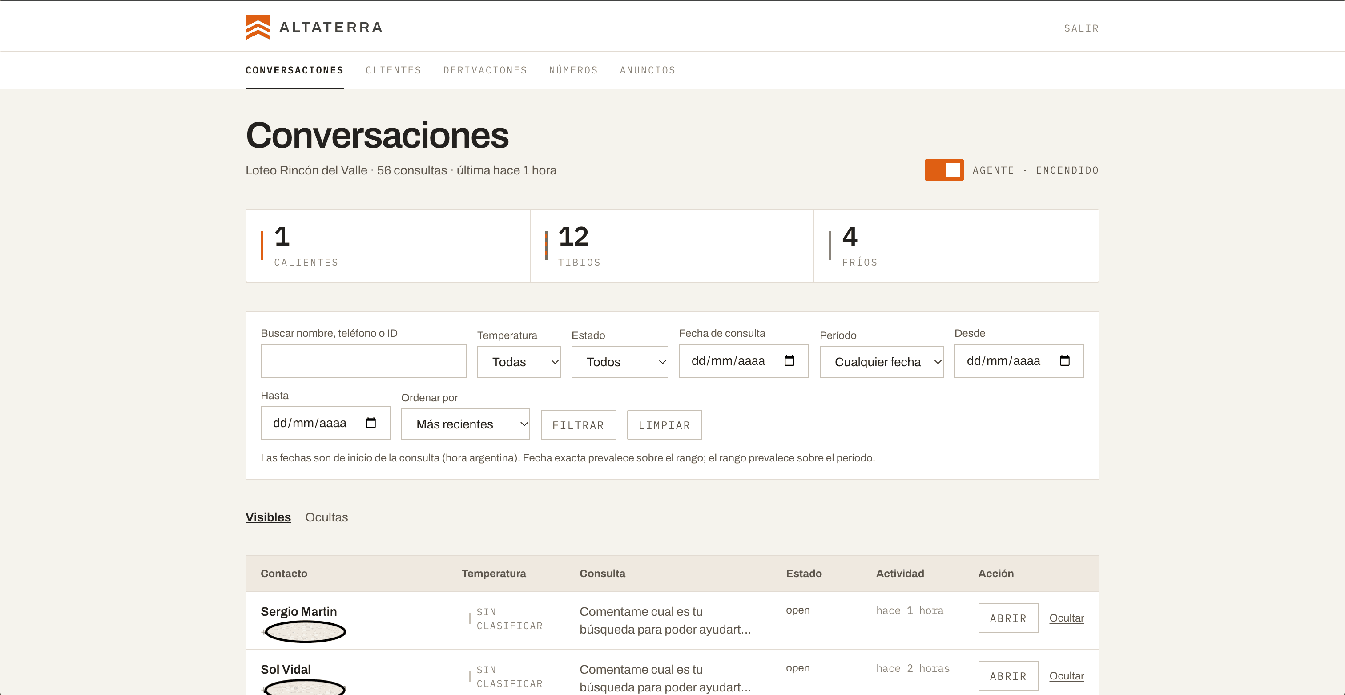Viewport: 1345px width, 695px height.
Task: Open the Período dropdown
Action: (x=882, y=362)
